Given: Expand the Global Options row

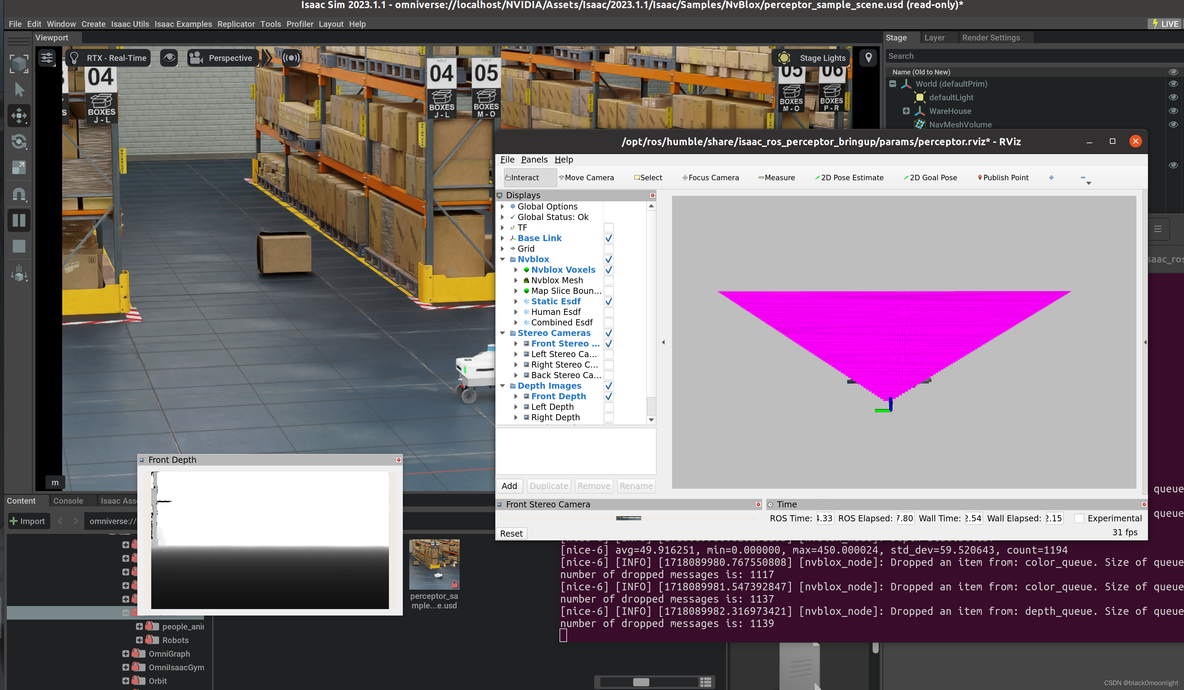Looking at the screenshot, I should pyautogui.click(x=502, y=206).
